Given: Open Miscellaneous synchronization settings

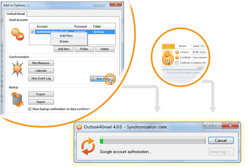Looking at the screenshot, I should click(41, 63).
